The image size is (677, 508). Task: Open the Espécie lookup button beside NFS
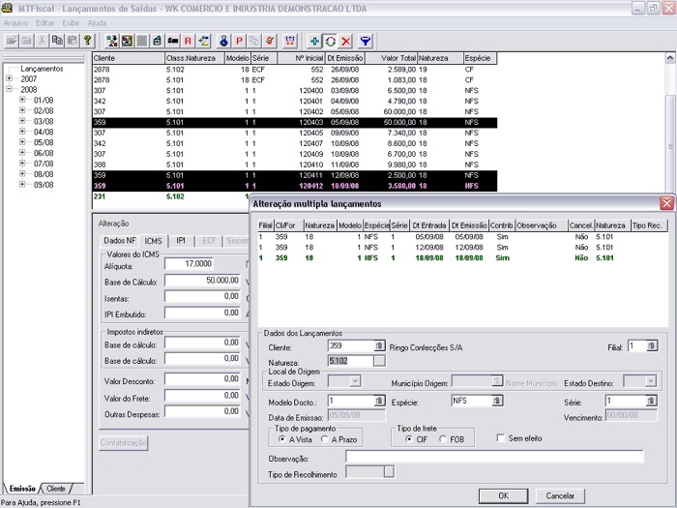[497, 401]
